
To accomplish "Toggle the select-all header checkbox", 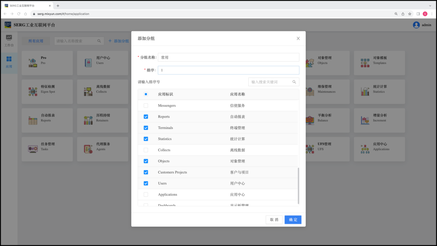I will point(146,94).
